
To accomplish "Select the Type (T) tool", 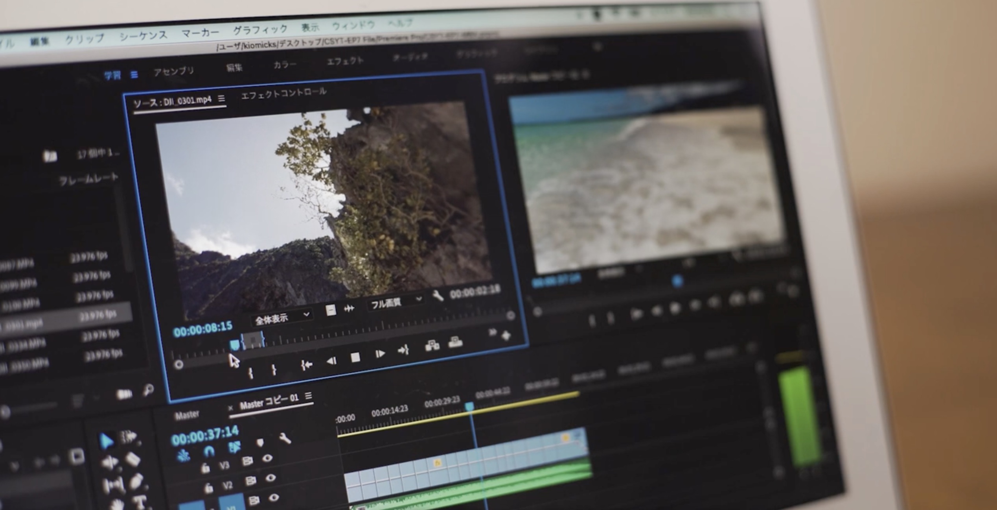I will pos(139,502).
